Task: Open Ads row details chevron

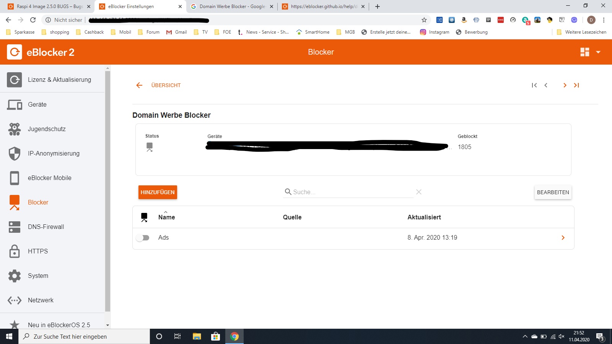Action: point(563,238)
